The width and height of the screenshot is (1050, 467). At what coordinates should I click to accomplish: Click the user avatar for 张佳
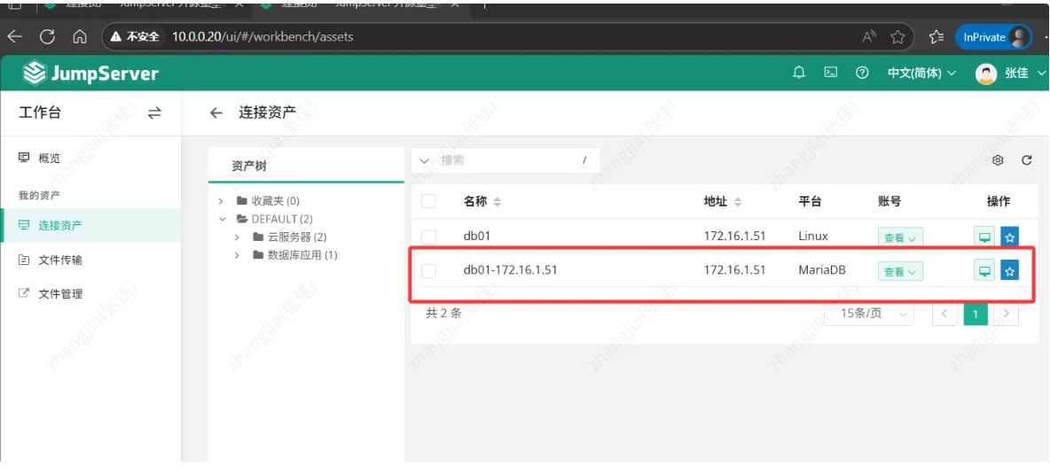tap(986, 74)
